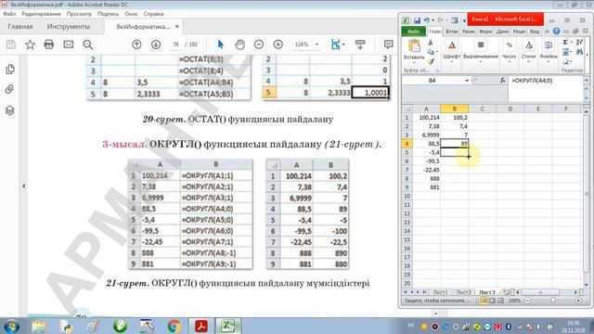Switch to the Excel Формулы ribbon tab
The image size is (594, 334).
coord(484,32)
